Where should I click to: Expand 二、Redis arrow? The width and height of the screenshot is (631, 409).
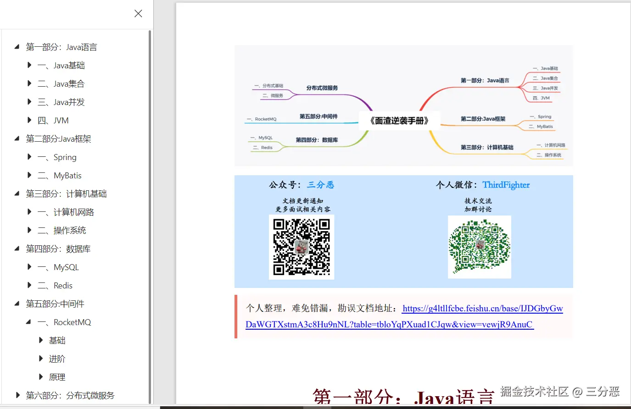pyautogui.click(x=29, y=285)
